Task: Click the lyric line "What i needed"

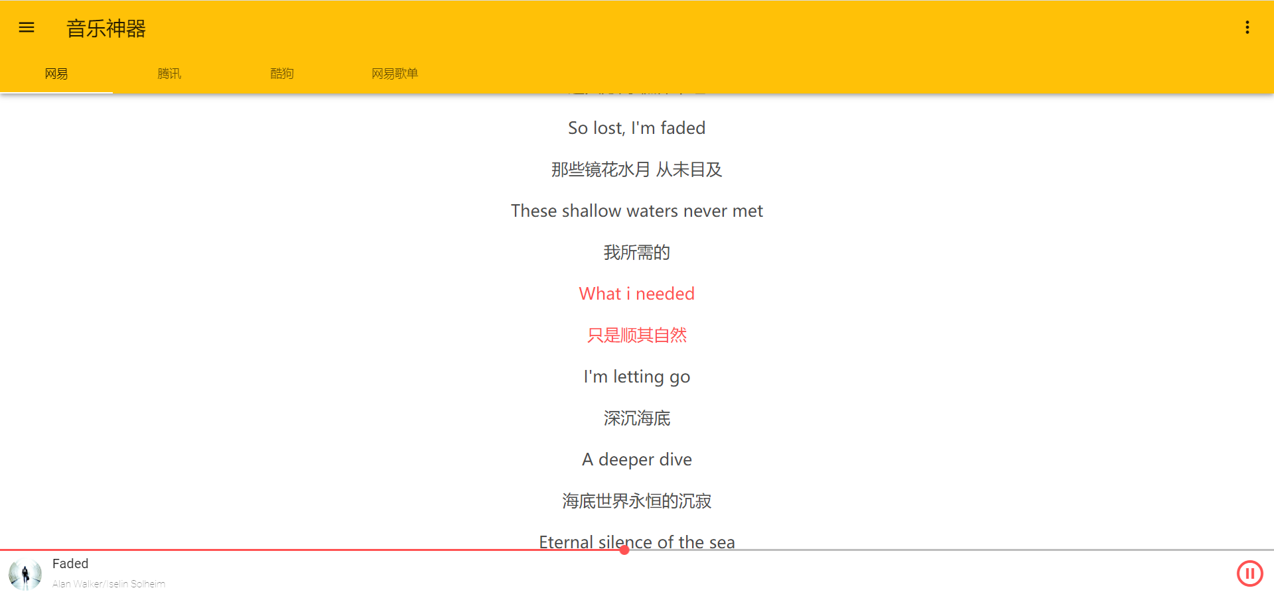Action: 637,294
